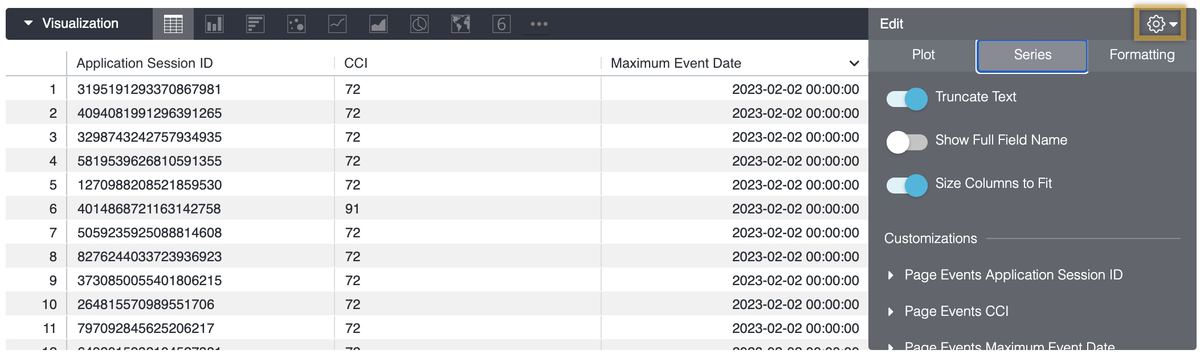Switch to the Series tab
1200x354 pixels.
pyautogui.click(x=1032, y=55)
